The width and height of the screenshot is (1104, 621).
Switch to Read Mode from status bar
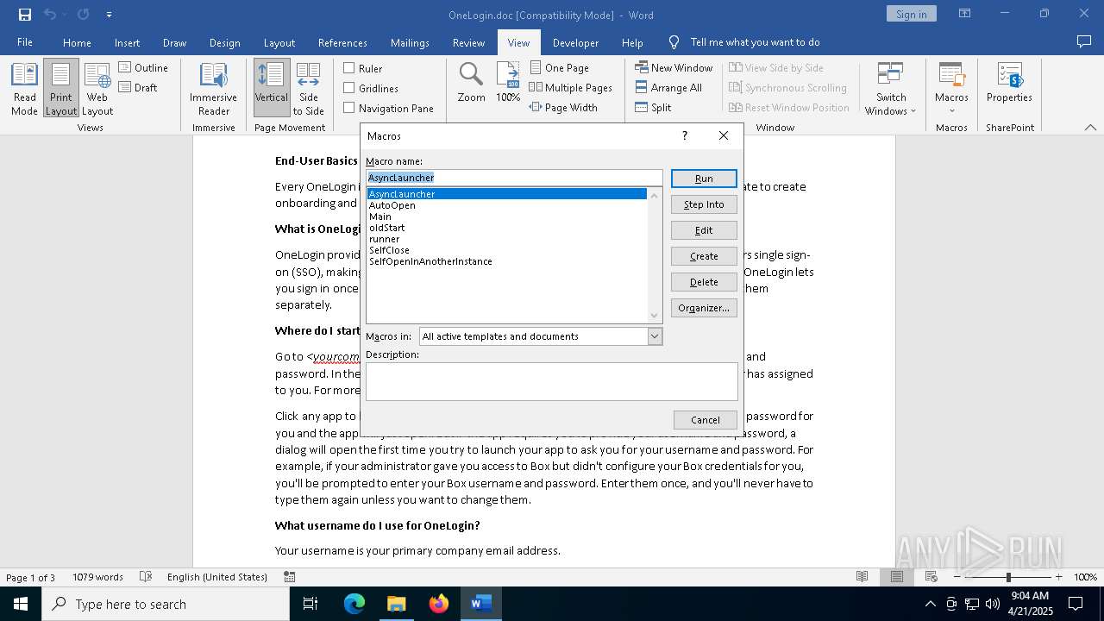[x=862, y=577]
